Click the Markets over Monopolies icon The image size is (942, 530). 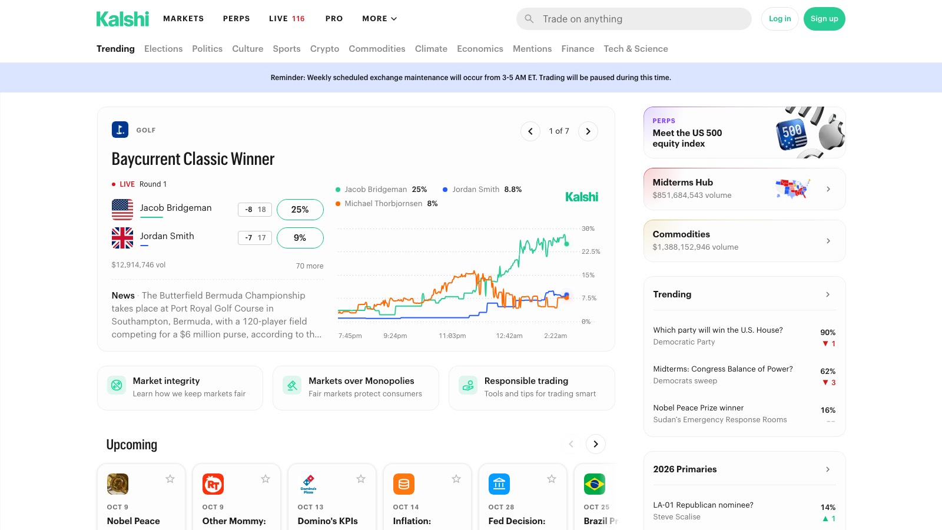(x=292, y=385)
